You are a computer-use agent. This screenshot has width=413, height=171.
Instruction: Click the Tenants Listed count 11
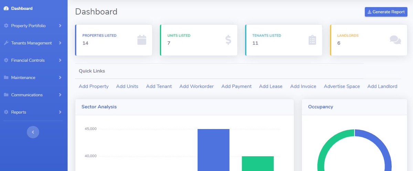point(255,43)
